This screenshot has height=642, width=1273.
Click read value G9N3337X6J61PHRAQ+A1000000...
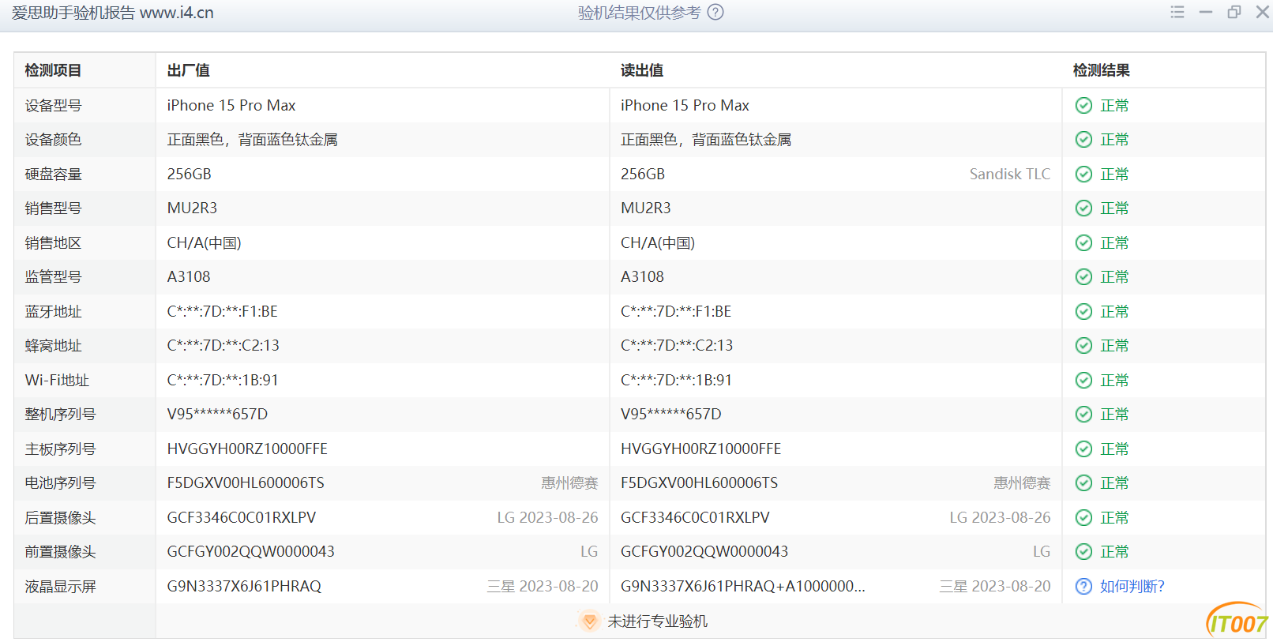click(742, 587)
